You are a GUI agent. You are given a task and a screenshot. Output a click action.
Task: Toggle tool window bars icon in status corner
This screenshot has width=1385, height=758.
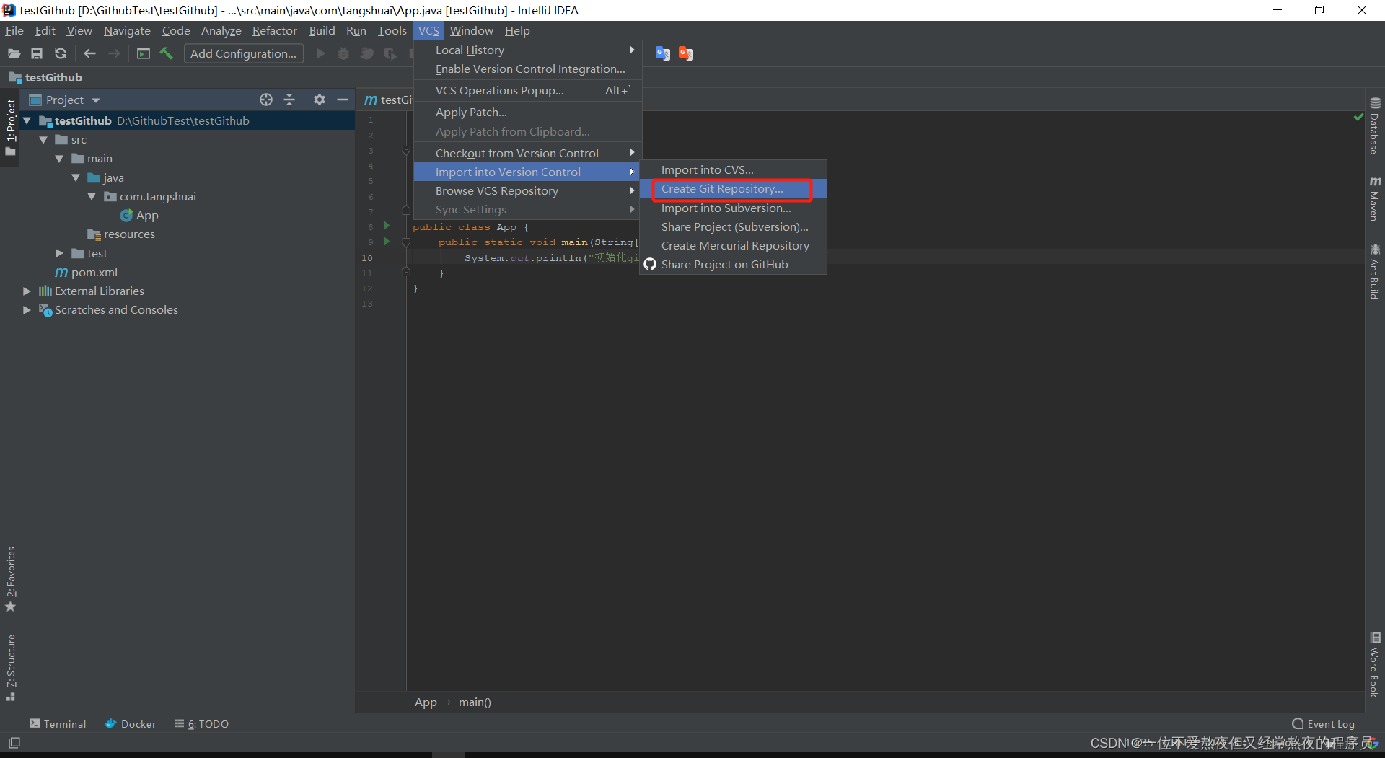click(14, 742)
